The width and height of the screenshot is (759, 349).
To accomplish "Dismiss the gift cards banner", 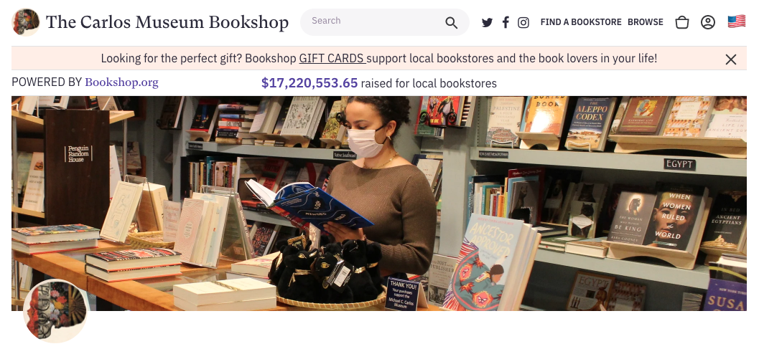I will [x=731, y=59].
